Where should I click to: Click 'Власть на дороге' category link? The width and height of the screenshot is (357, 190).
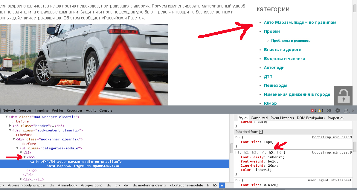click(282, 50)
